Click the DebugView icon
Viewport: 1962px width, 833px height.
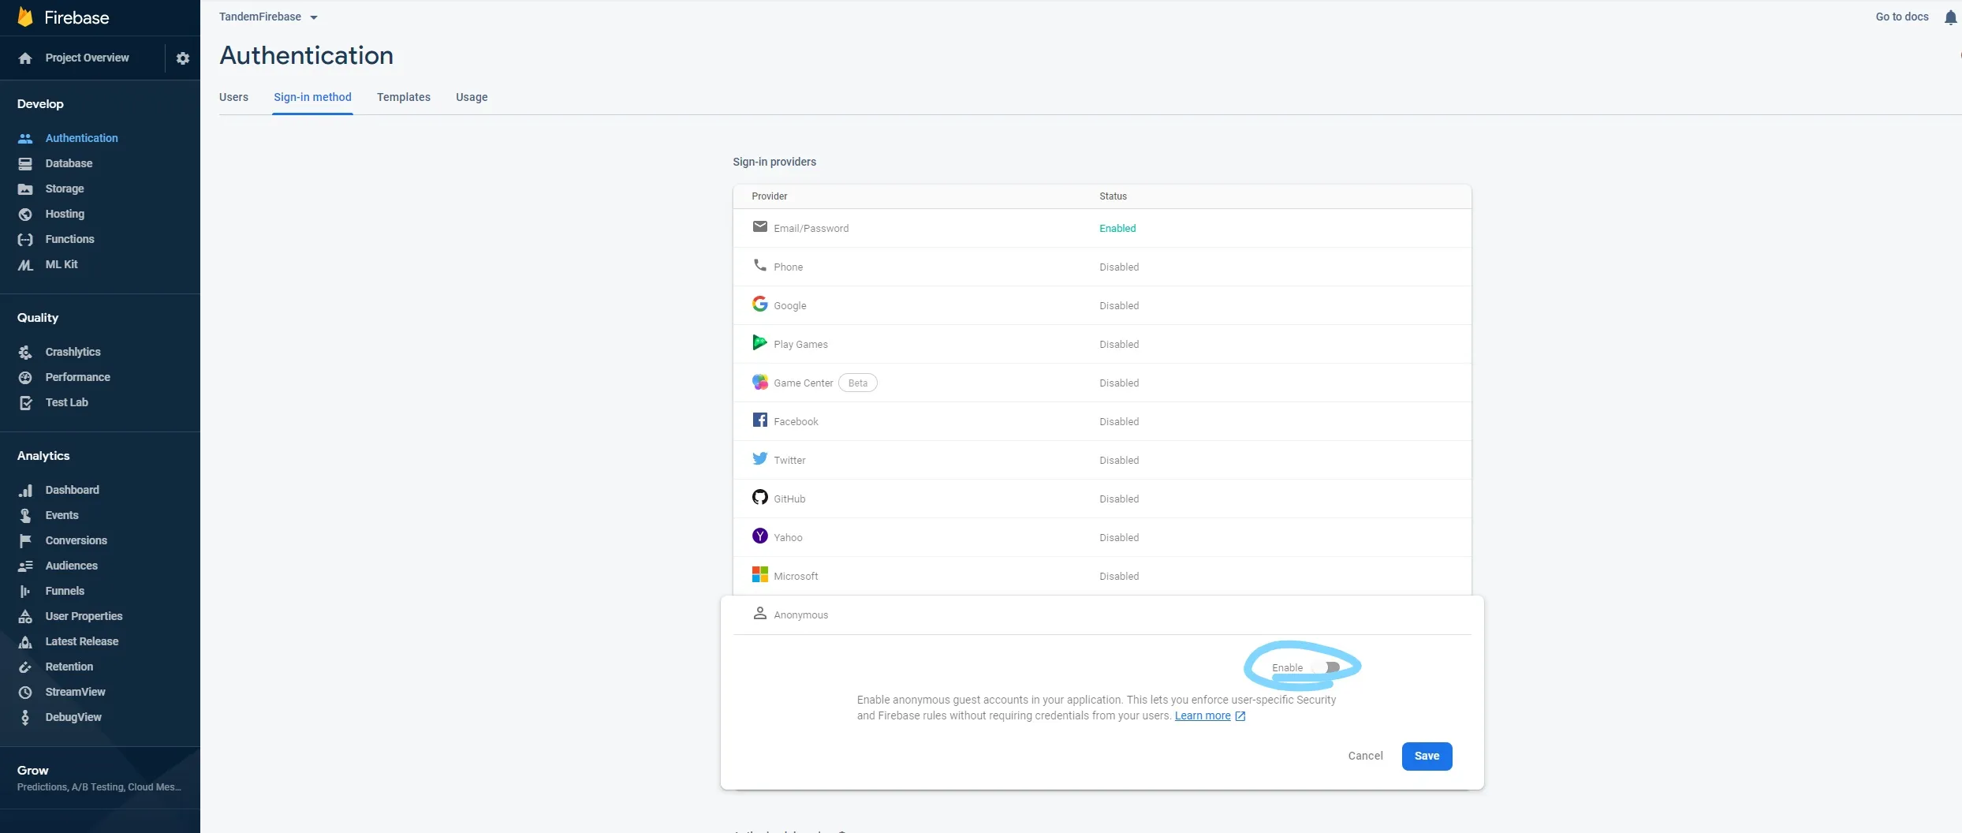[x=25, y=717]
